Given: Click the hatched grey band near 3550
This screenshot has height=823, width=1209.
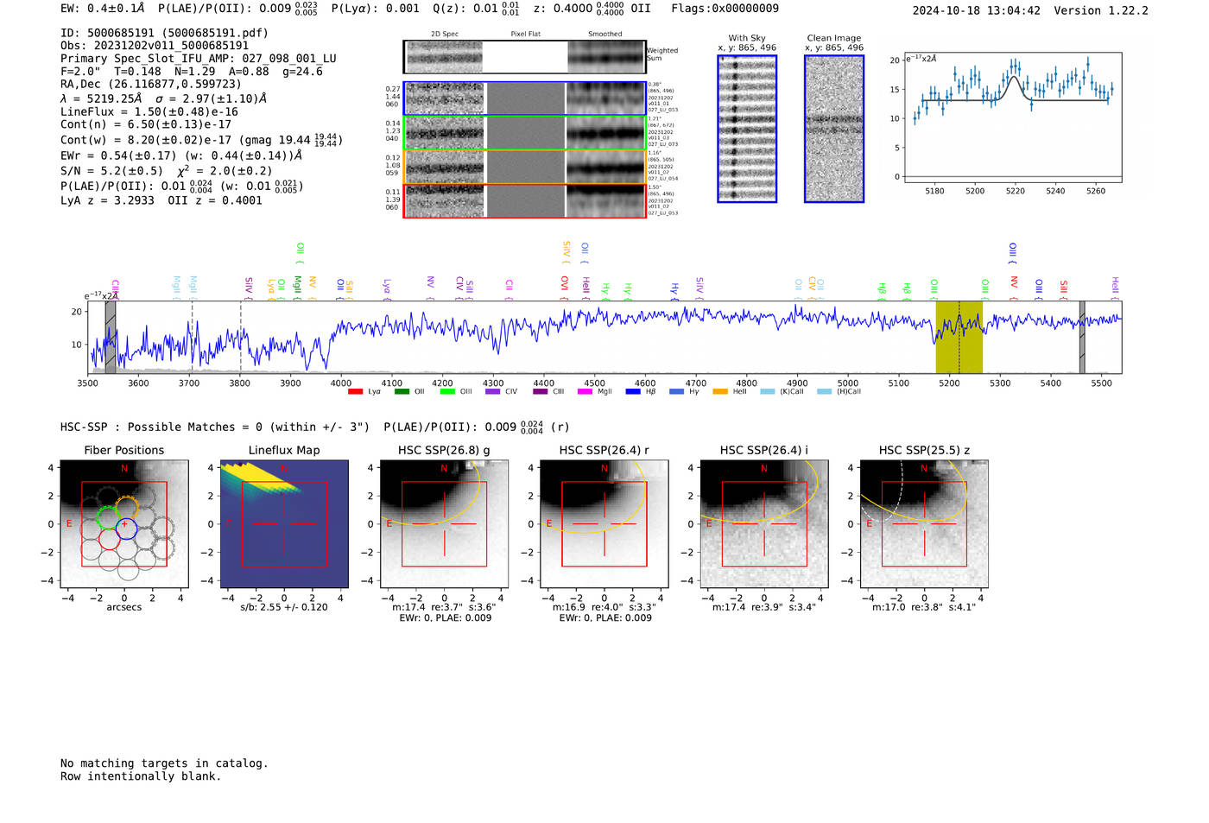Looking at the screenshot, I should [111, 337].
